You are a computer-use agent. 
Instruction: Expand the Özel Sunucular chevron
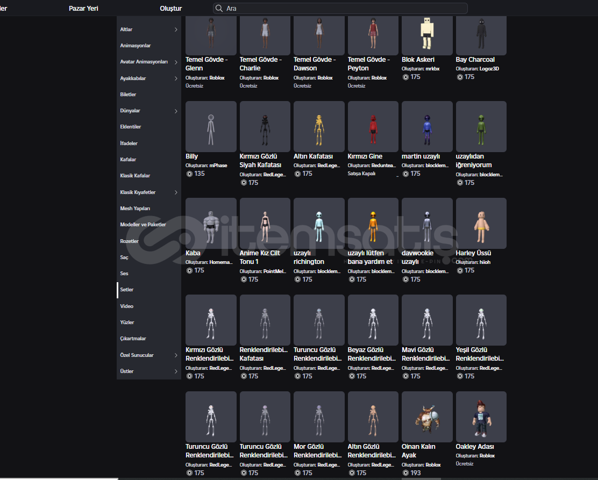pyautogui.click(x=176, y=355)
